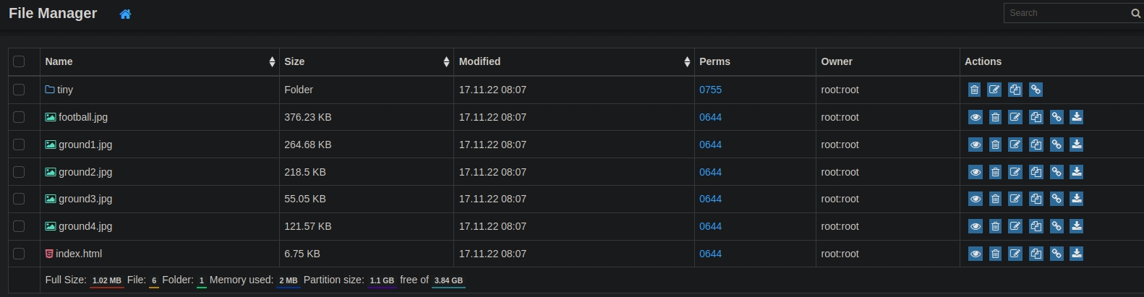Open the tiny folder
Image resolution: width=1144 pixels, height=297 pixels.
[x=65, y=90]
